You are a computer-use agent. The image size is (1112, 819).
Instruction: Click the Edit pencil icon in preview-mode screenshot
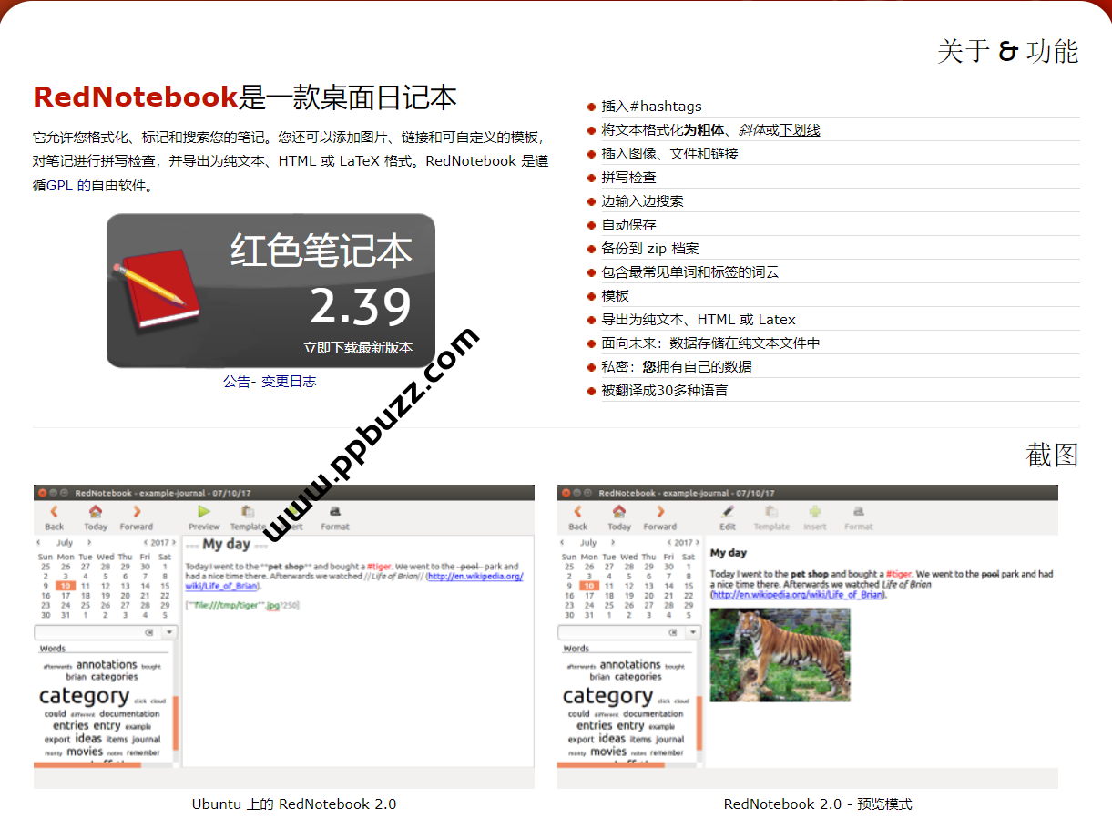click(728, 512)
